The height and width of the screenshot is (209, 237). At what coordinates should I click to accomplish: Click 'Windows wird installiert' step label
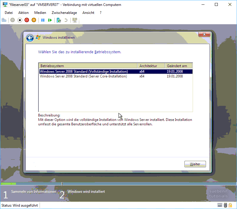[86, 192]
